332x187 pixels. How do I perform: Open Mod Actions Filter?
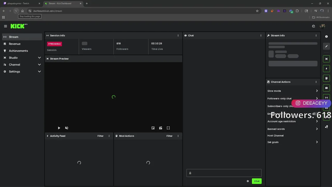(169, 136)
